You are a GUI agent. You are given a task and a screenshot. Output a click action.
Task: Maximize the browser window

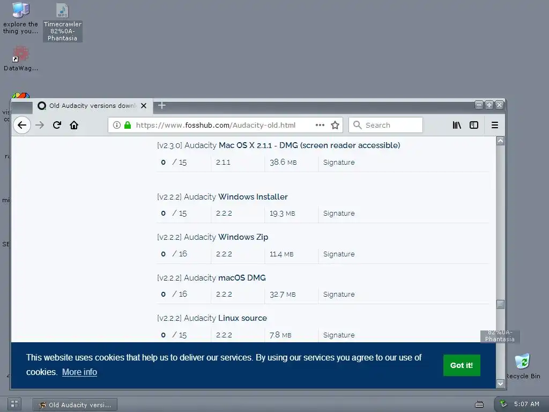[x=489, y=105]
